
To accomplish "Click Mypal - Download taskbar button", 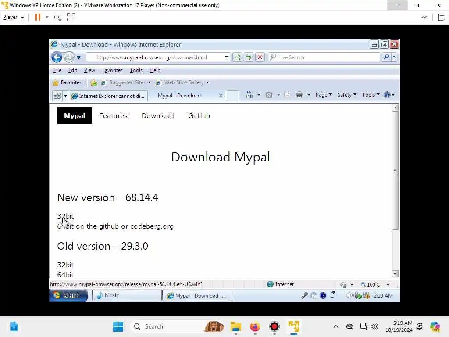I will (x=197, y=295).
